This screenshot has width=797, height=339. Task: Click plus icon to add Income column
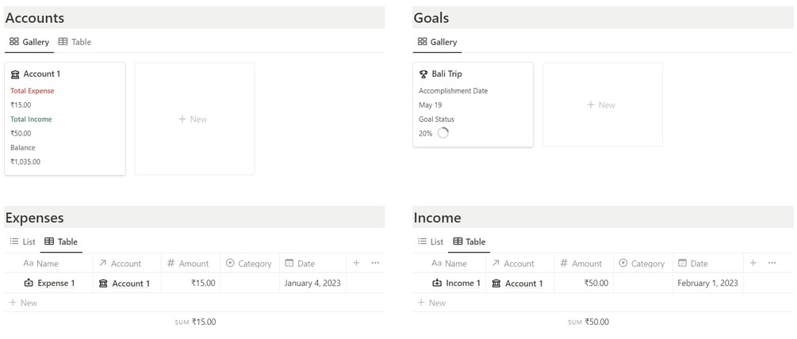click(753, 263)
